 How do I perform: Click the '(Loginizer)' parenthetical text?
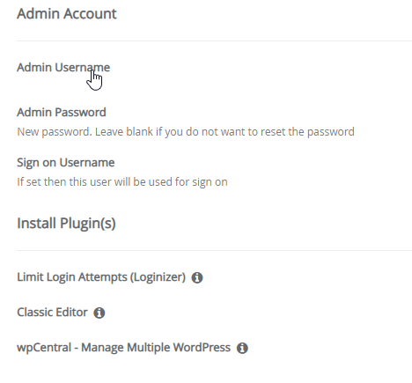(x=158, y=277)
